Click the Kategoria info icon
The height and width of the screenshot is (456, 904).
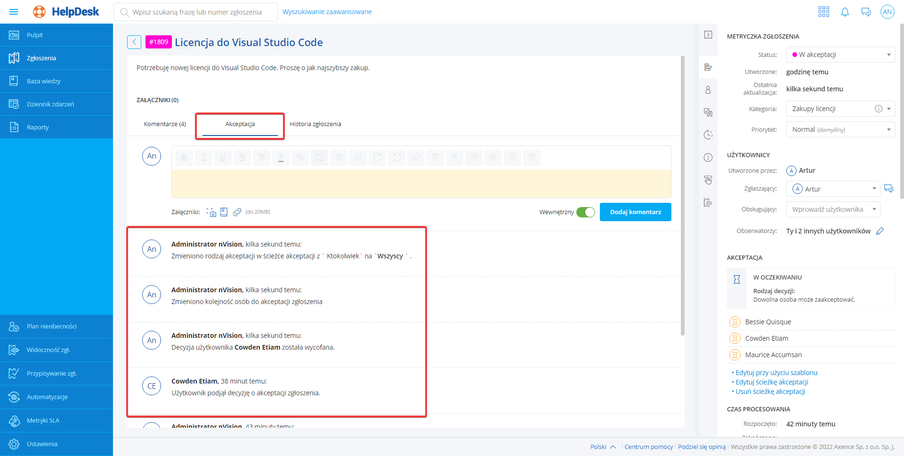878,109
